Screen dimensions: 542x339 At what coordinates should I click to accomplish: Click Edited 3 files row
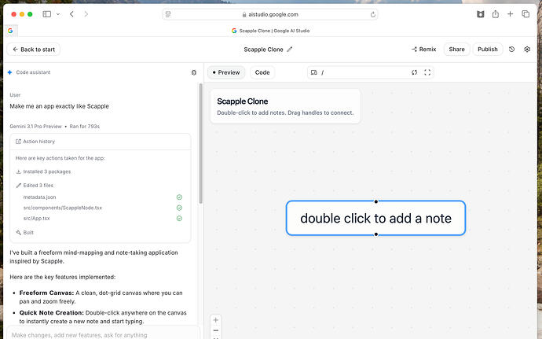point(35,186)
